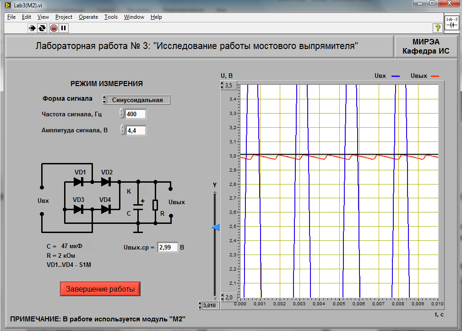Open the File menu
This screenshot has width=462, height=331.
11,17
